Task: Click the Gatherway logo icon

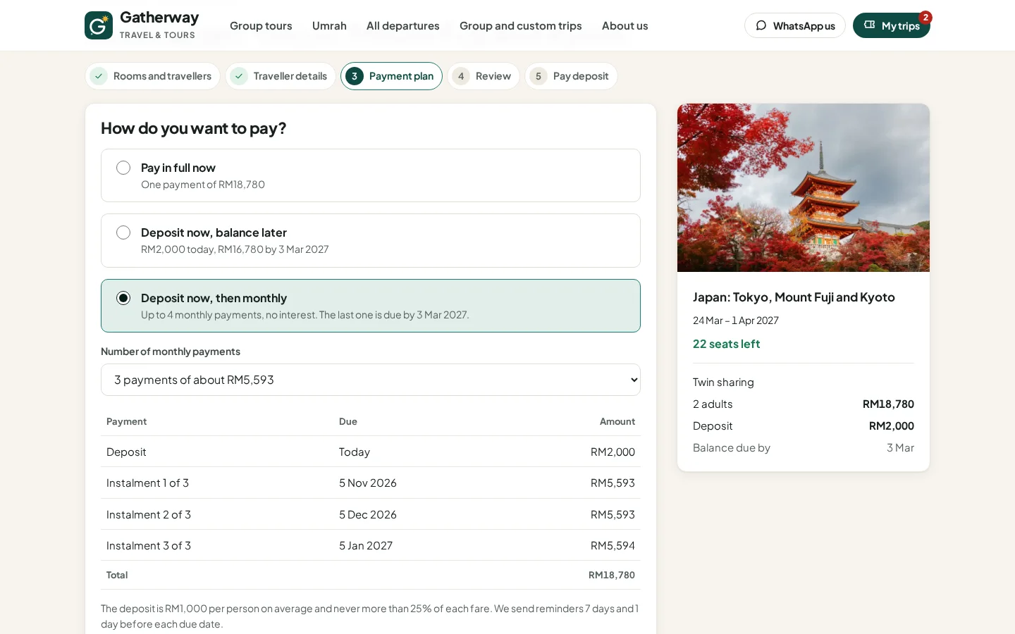Action: pos(99,25)
